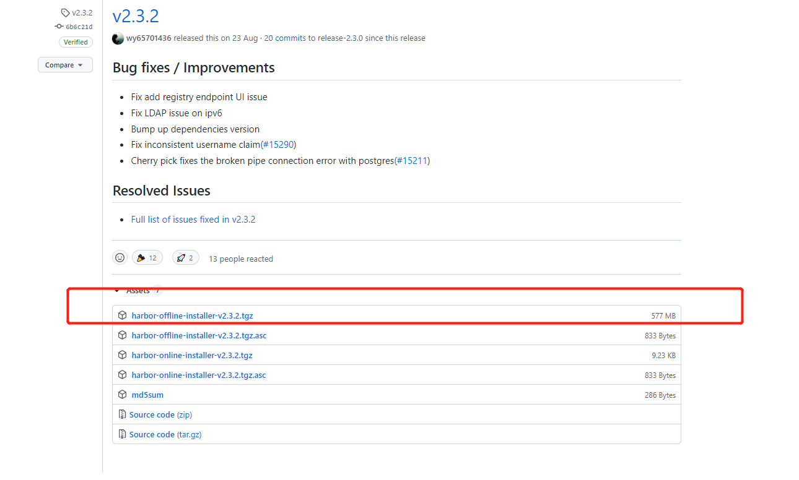Click 833 Bytes size of online installer .asc
This screenshot has height=480, width=799.
click(660, 375)
